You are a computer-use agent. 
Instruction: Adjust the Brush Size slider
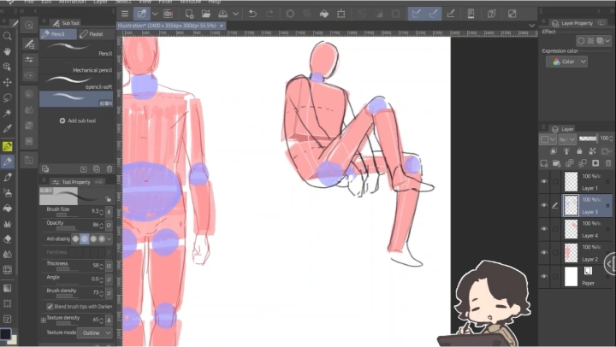click(69, 215)
